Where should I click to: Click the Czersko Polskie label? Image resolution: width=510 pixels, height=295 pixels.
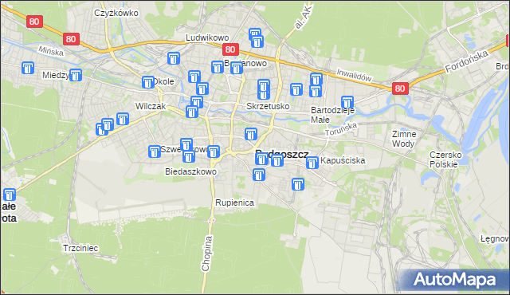click(x=445, y=159)
